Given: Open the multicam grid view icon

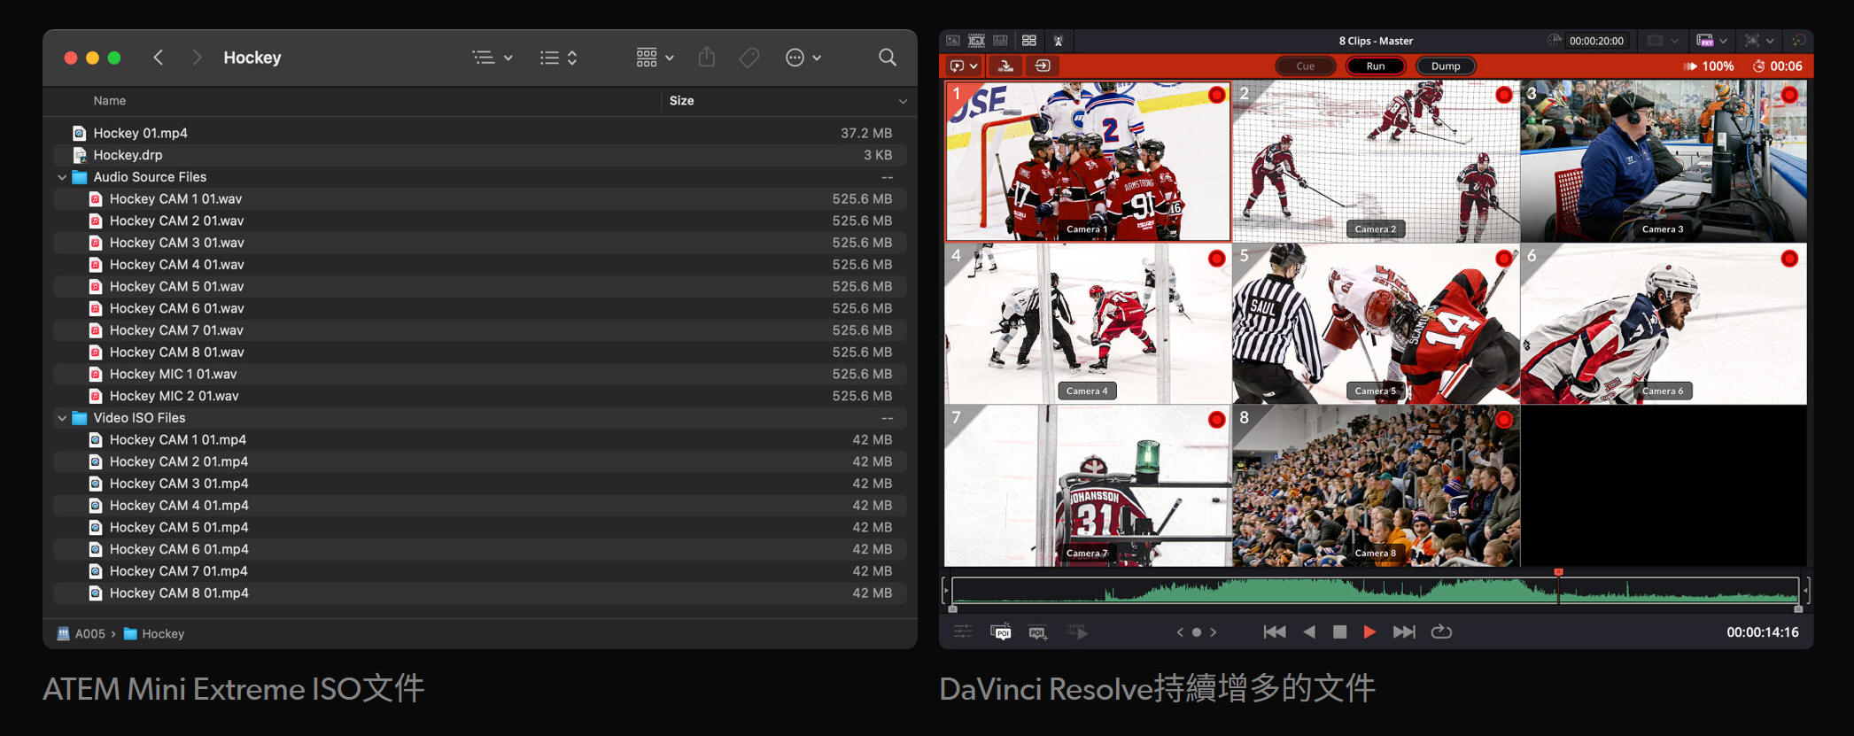Looking at the screenshot, I should [x=1028, y=41].
